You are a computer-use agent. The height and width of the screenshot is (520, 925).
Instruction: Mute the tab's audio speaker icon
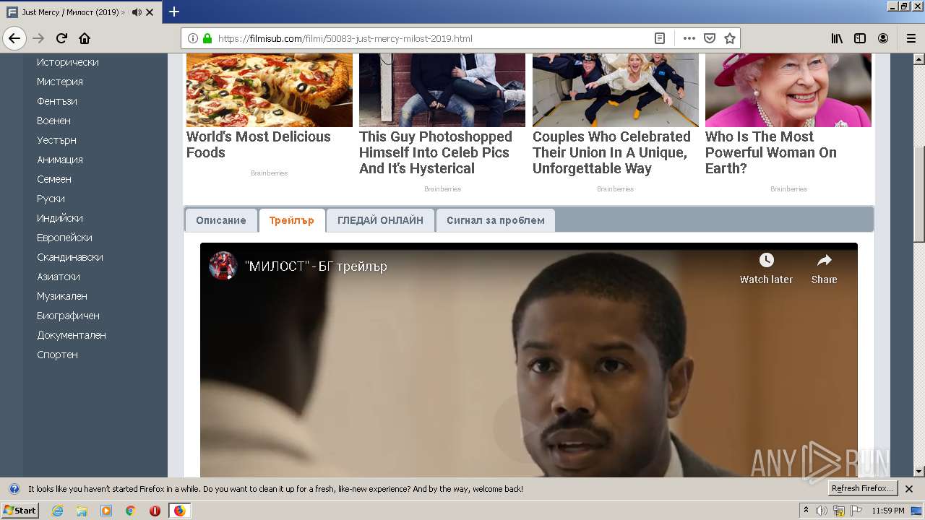[136, 12]
